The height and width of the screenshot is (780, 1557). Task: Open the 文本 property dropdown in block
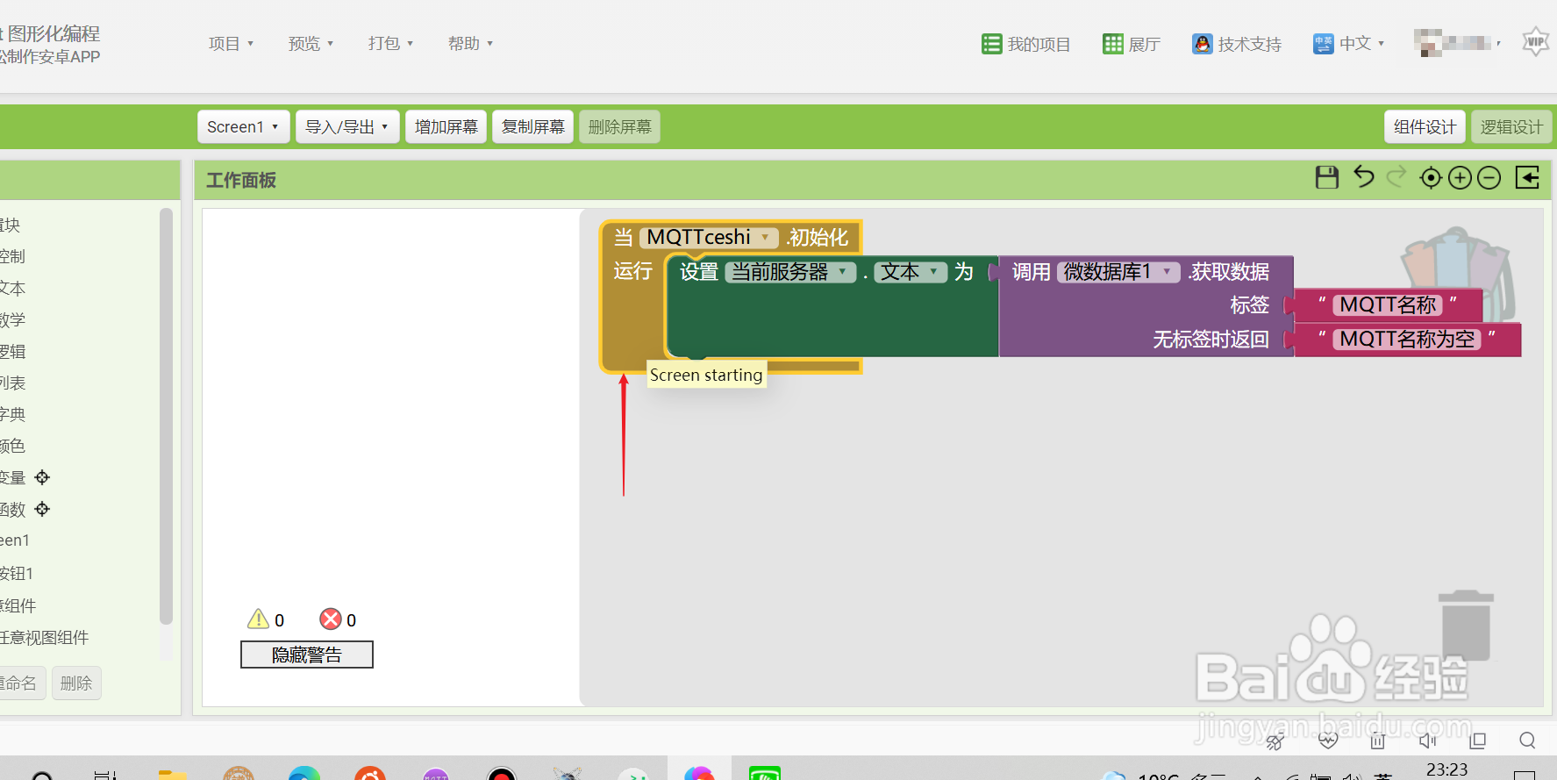click(911, 272)
